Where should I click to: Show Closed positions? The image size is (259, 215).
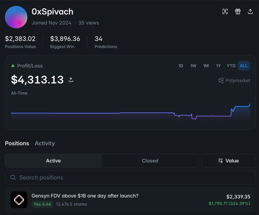150,160
